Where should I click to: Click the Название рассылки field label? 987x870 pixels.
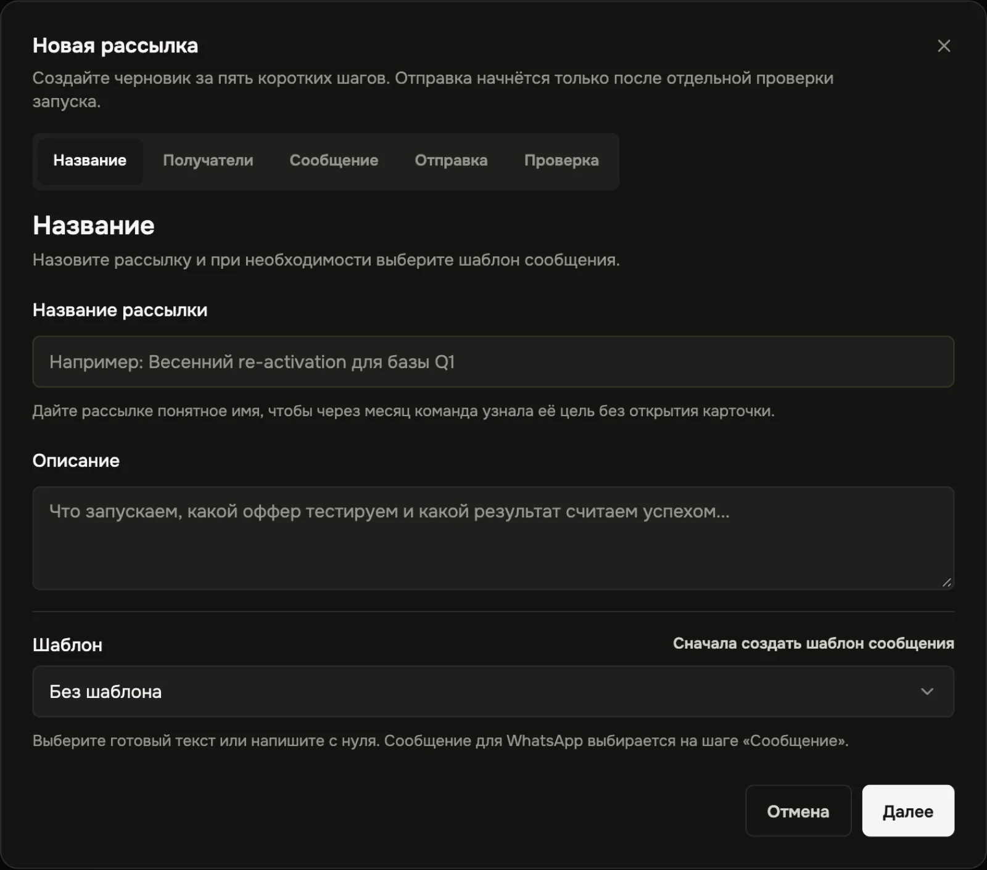120,310
